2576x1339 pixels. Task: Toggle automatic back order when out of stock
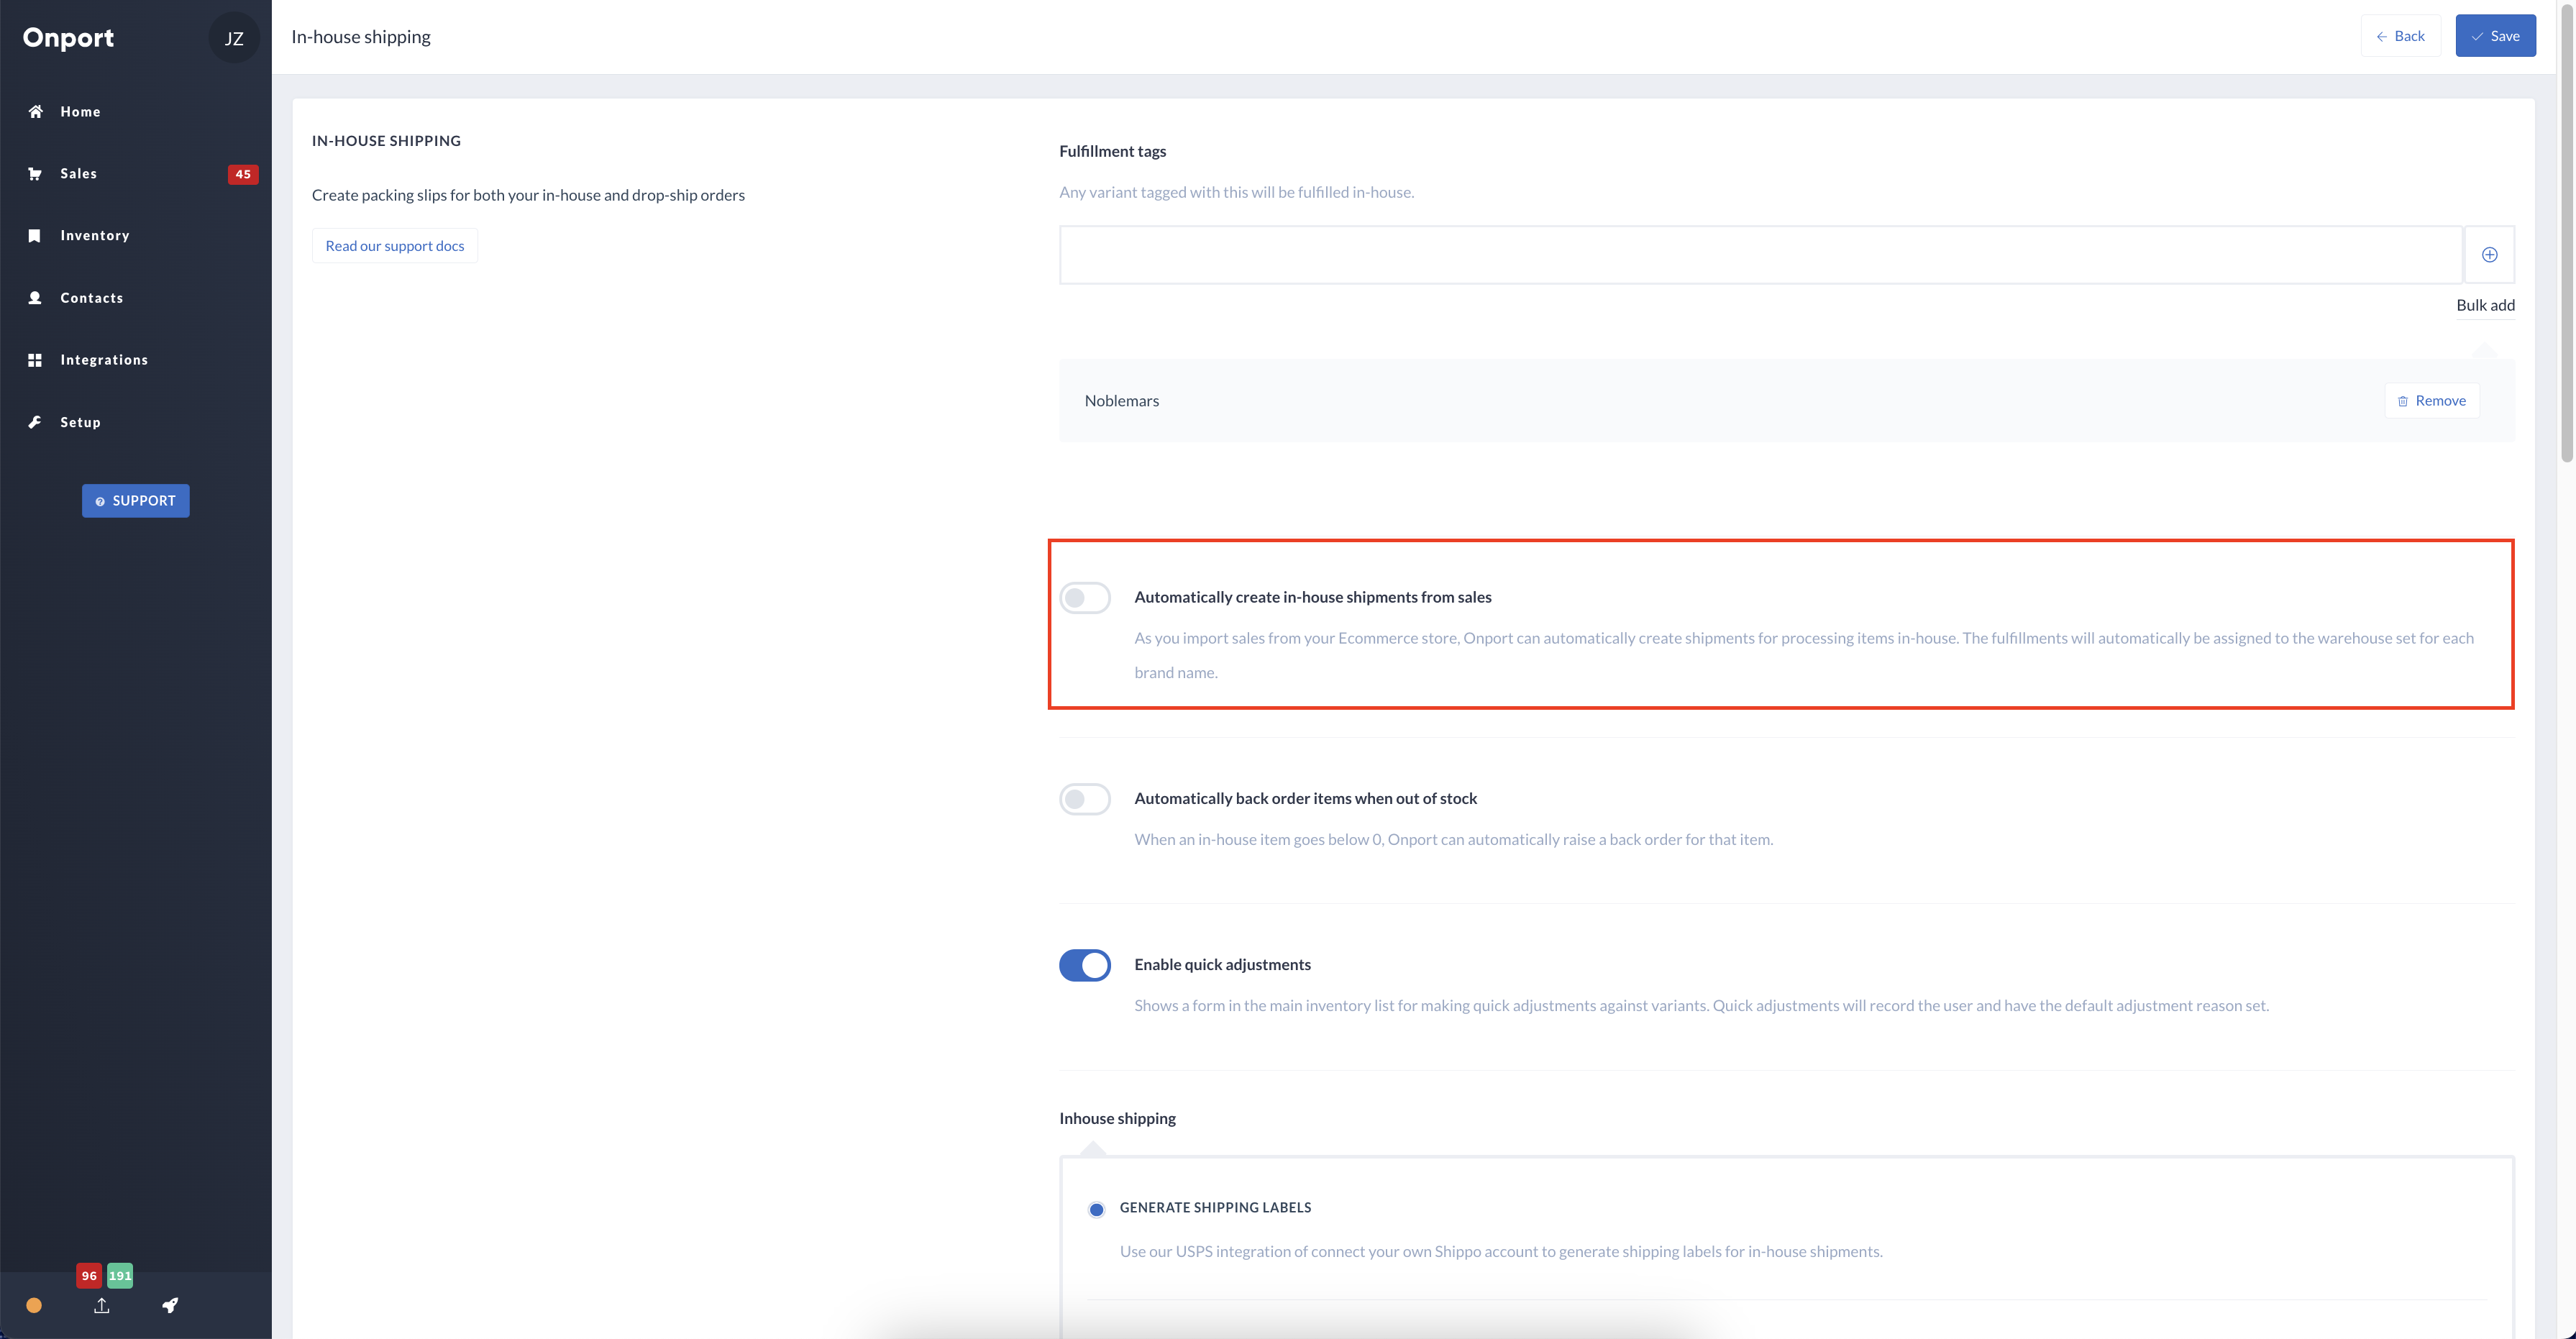pyautogui.click(x=1085, y=799)
